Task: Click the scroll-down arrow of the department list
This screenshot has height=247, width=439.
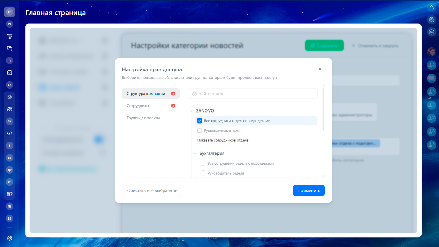Action: coord(323,176)
